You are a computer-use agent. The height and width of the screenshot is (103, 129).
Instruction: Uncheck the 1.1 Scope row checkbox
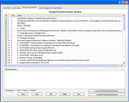pos(6,28)
